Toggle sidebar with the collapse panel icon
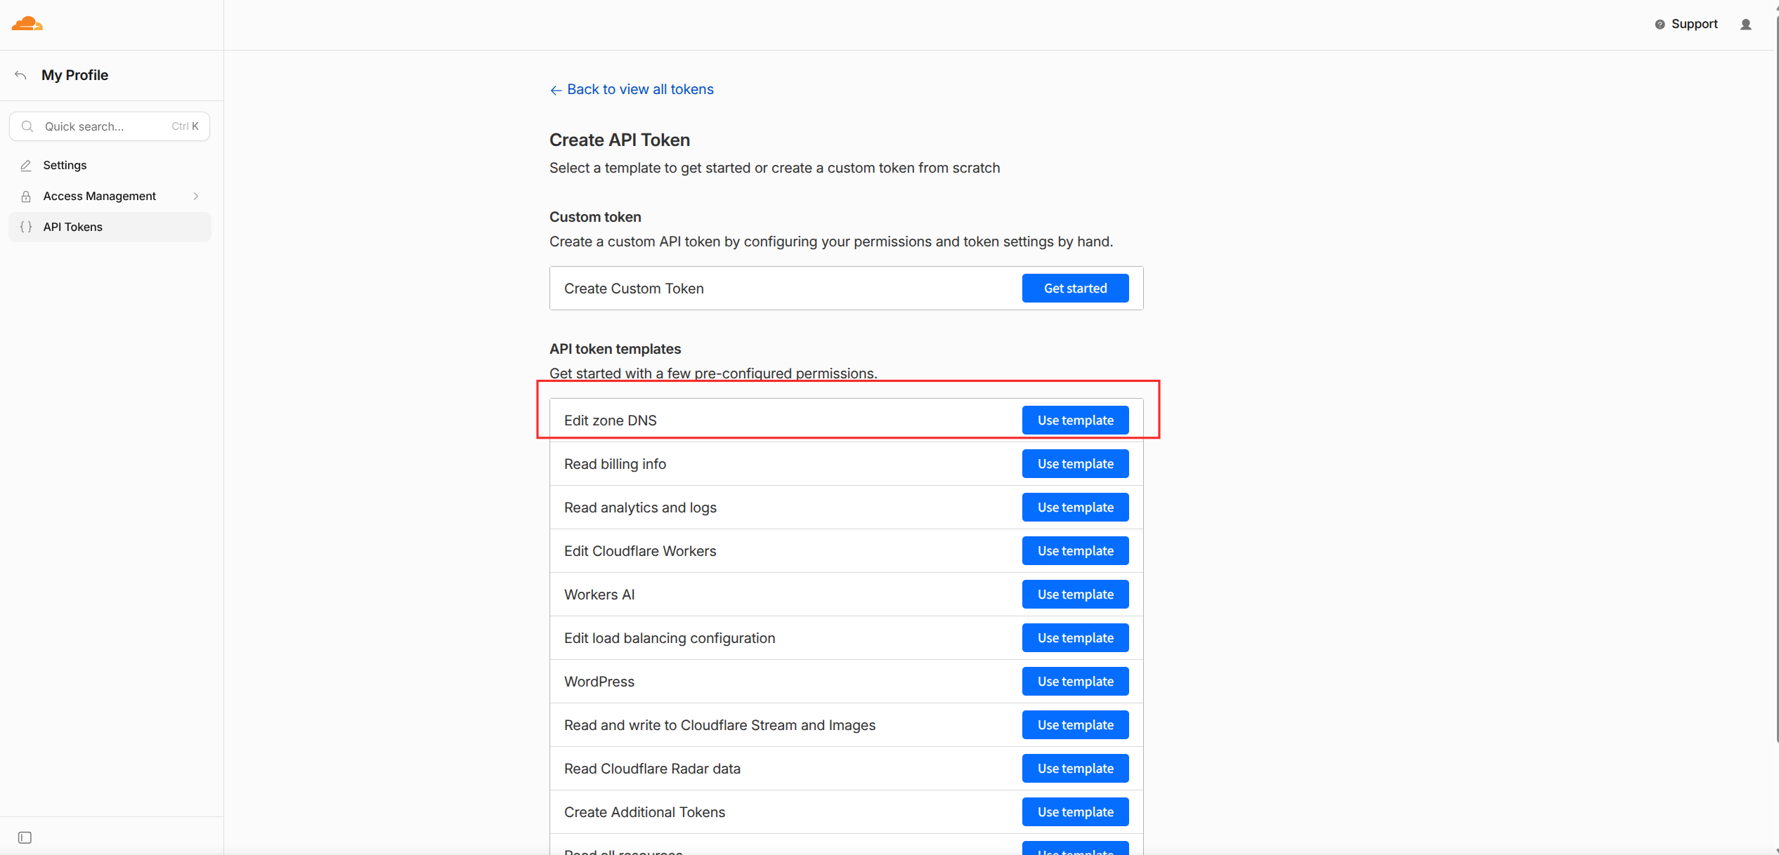The width and height of the screenshot is (1779, 855). pos(25,837)
